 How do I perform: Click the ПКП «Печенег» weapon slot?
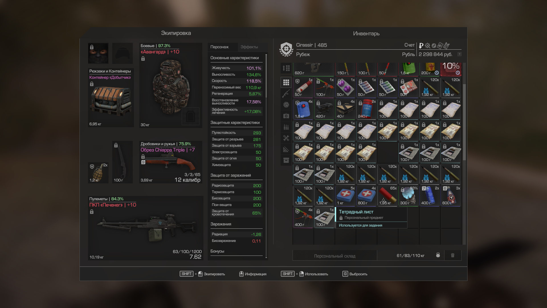[145, 228]
